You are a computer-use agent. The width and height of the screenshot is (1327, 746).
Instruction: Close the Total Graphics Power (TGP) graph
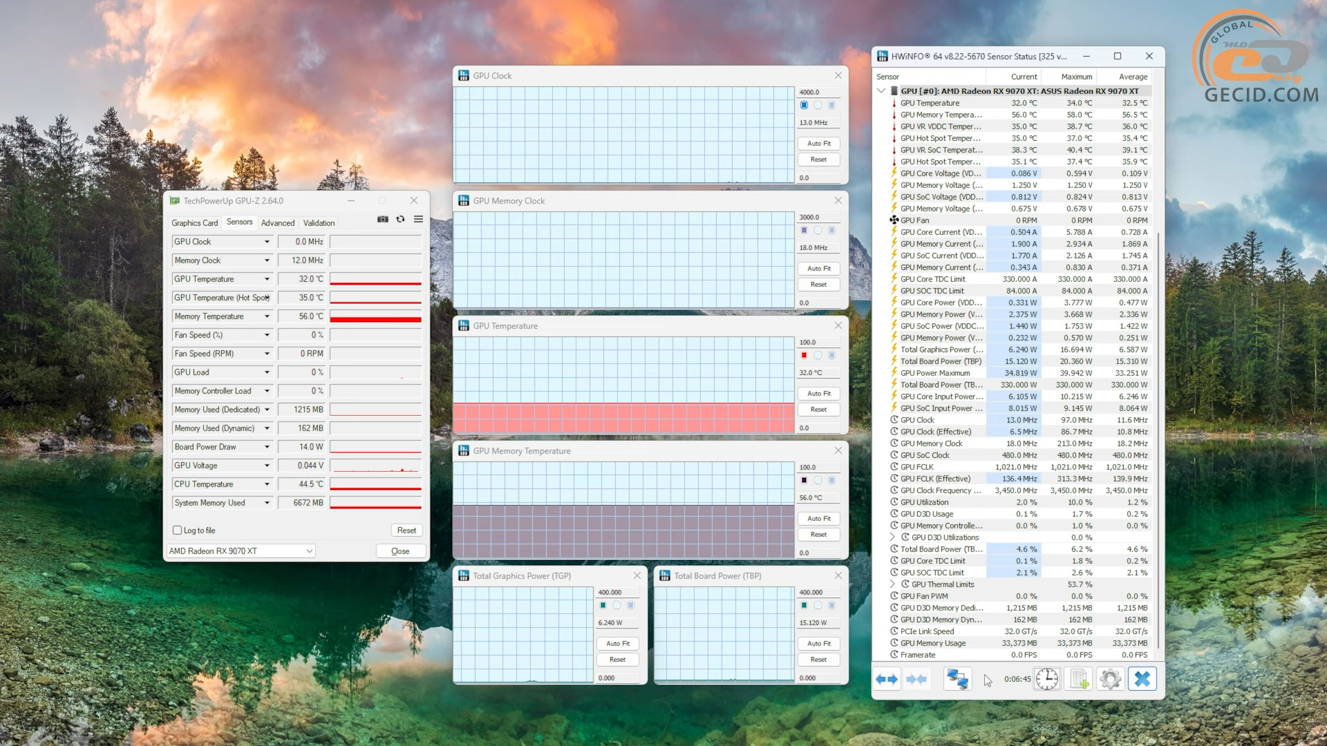click(637, 575)
